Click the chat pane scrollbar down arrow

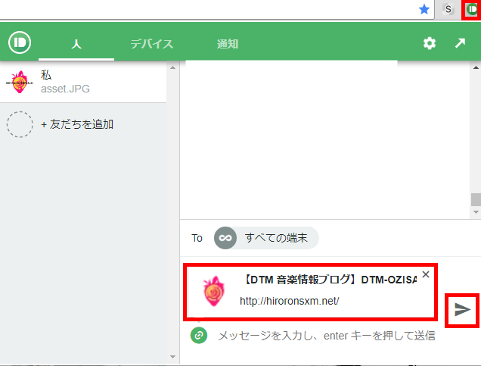pyautogui.click(x=476, y=213)
